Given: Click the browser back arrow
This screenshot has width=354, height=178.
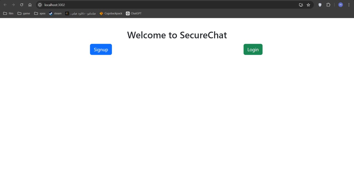Looking at the screenshot, I should click(x=5, y=5).
